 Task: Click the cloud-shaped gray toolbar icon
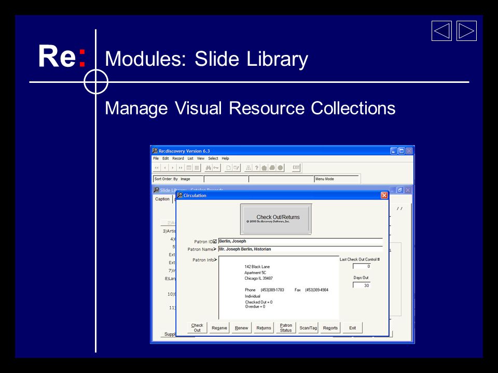(x=272, y=168)
